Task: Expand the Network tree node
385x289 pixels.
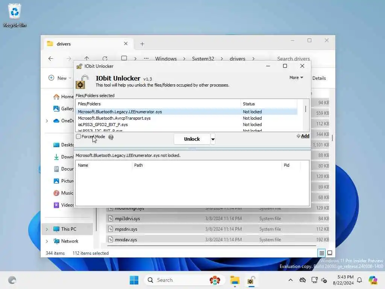Action: [47, 241]
